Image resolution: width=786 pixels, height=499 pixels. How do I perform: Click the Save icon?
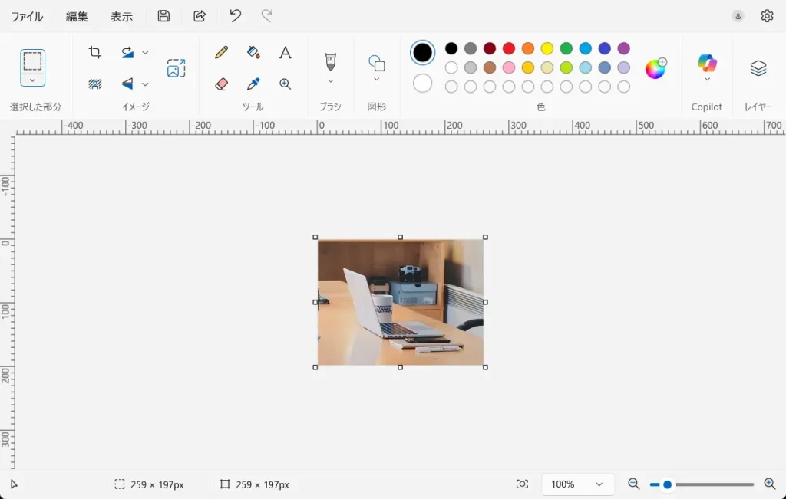click(x=163, y=16)
